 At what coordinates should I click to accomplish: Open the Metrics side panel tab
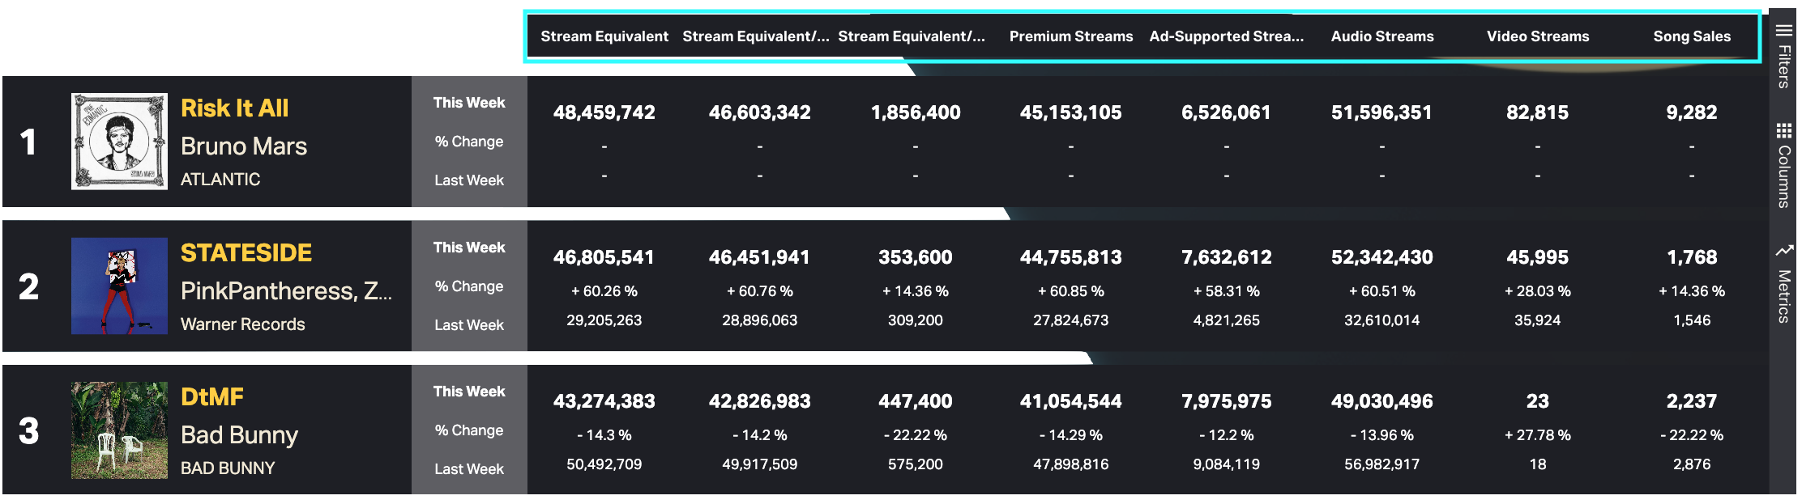[1783, 296]
